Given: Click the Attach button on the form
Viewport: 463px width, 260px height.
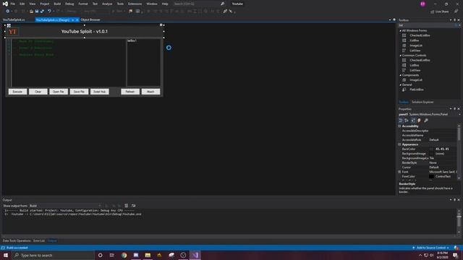Looking at the screenshot, I should [150, 92].
